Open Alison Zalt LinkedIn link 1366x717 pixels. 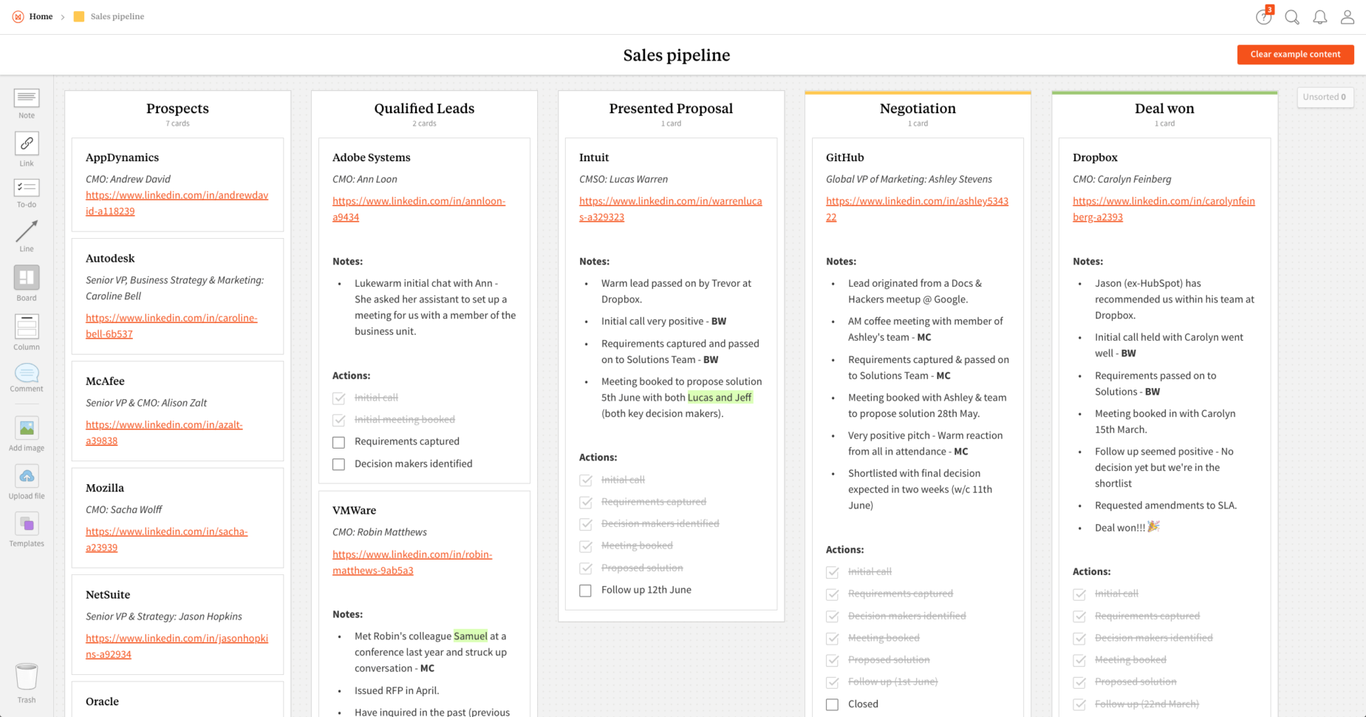click(x=164, y=432)
